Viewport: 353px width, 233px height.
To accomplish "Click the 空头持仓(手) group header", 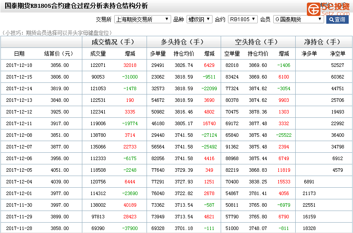I will 256,42.
